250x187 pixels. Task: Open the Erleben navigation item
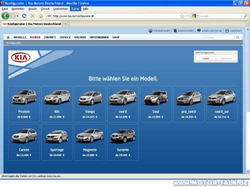pos(80,37)
